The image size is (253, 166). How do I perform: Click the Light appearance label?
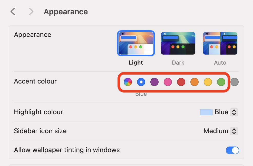tap(136, 63)
